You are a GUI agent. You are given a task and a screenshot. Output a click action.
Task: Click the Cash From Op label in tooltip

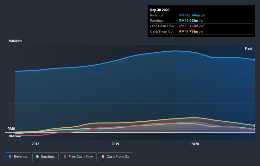coord(161,31)
